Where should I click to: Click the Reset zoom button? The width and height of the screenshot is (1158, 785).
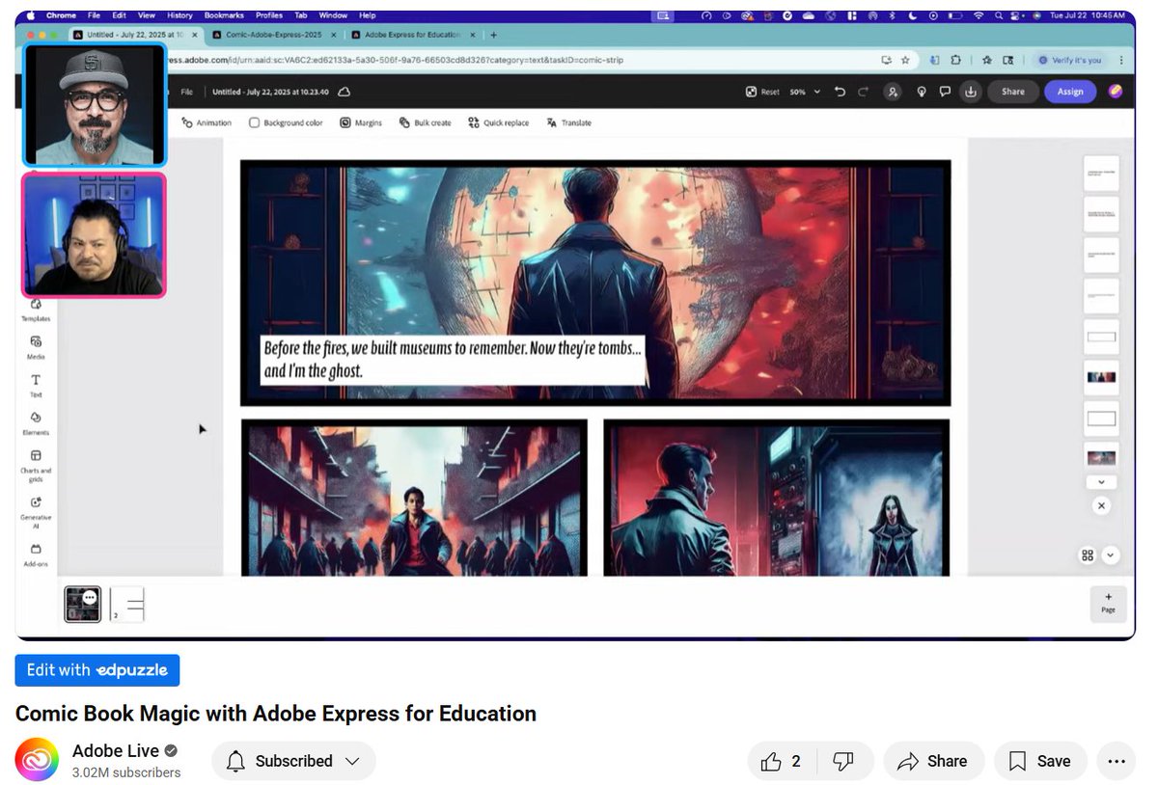762,92
